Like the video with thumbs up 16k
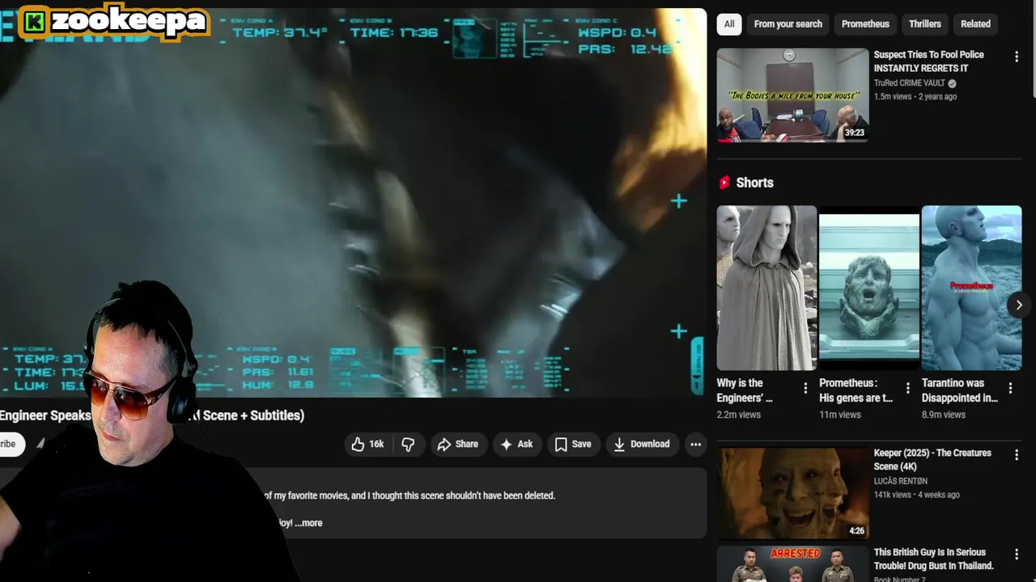The height and width of the screenshot is (582, 1036). tap(368, 444)
